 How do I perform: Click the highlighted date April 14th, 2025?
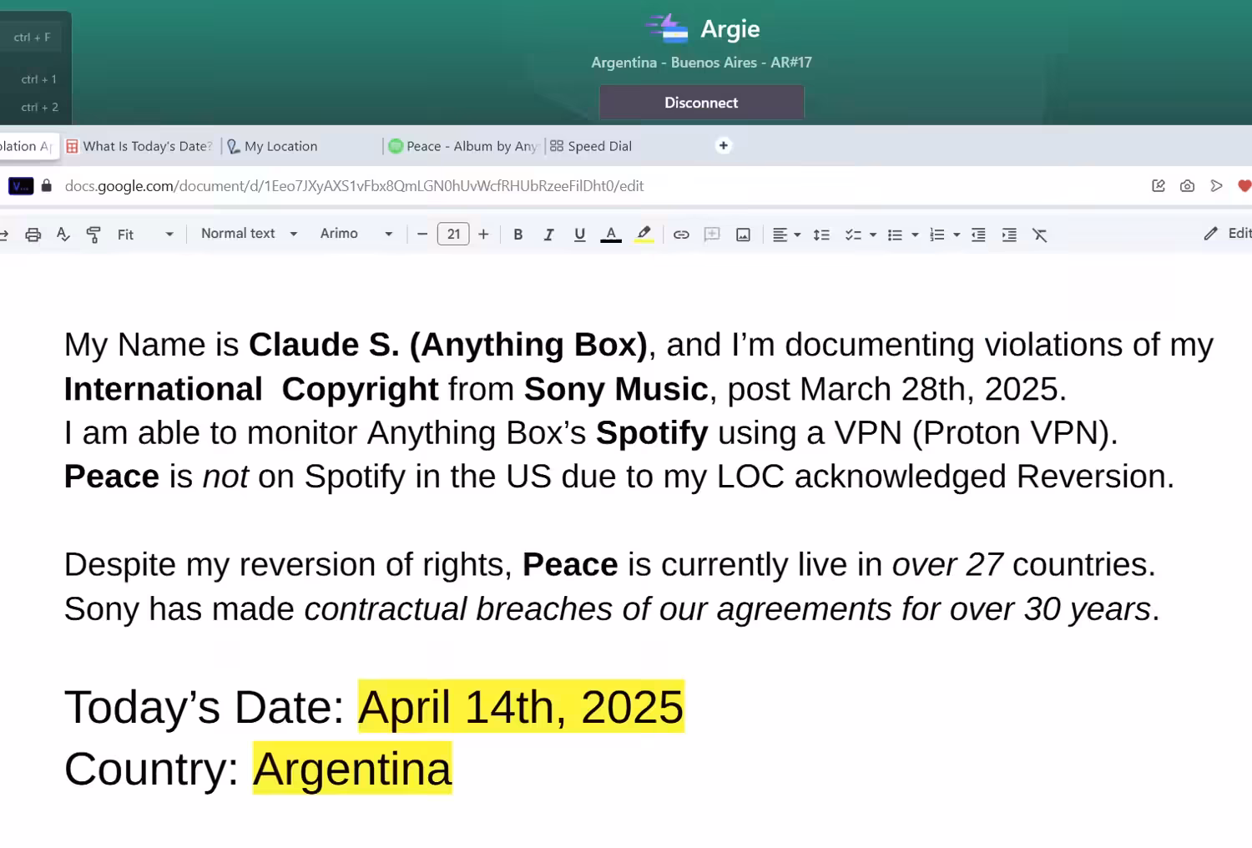point(521,707)
